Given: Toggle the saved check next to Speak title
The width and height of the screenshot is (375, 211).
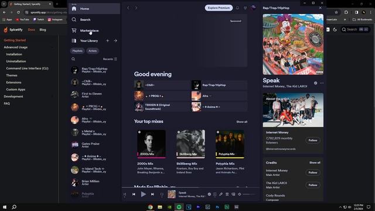Looking at the screenshot, I should 315,83.
